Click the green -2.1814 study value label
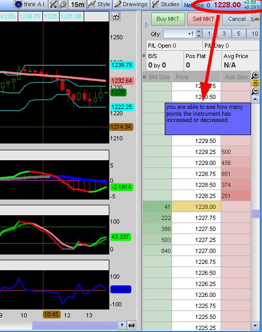This screenshot has height=332, width=262. pos(122,187)
